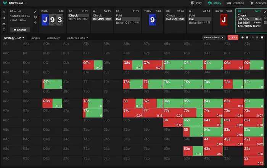Image resolution: width=267 pixels, height=168 pixels.
Task: Remove the 'No made hand' filter chip
Action: (222, 37)
